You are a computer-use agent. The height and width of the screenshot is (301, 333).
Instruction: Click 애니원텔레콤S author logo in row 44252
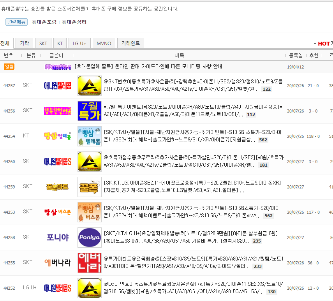[x=58, y=288]
